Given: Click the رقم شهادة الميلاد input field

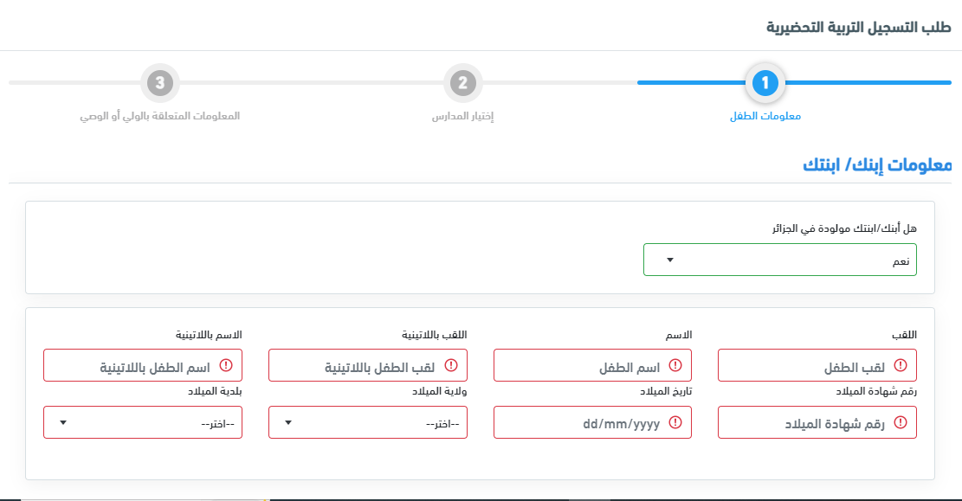Looking at the screenshot, I should (x=817, y=422).
